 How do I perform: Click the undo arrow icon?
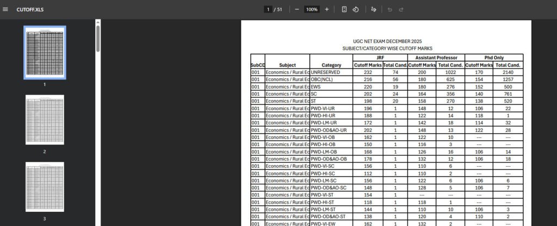pyautogui.click(x=389, y=9)
